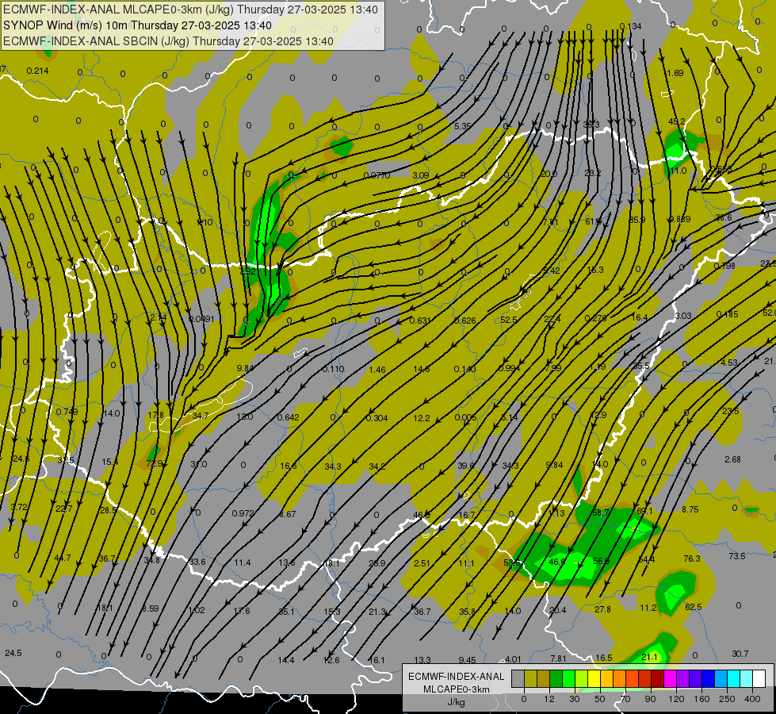
Task: Click the map value 23.2
Action: 592,173
